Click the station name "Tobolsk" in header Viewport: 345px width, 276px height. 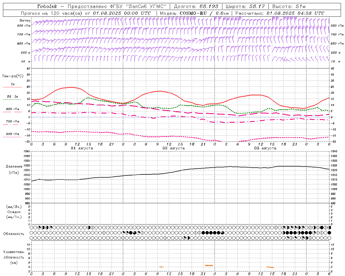47,6
